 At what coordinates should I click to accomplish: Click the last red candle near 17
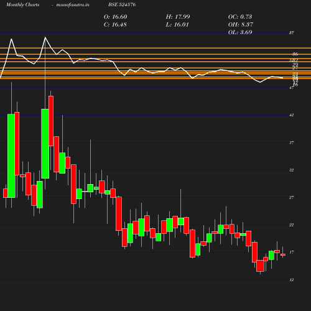pyautogui.click(x=283, y=254)
